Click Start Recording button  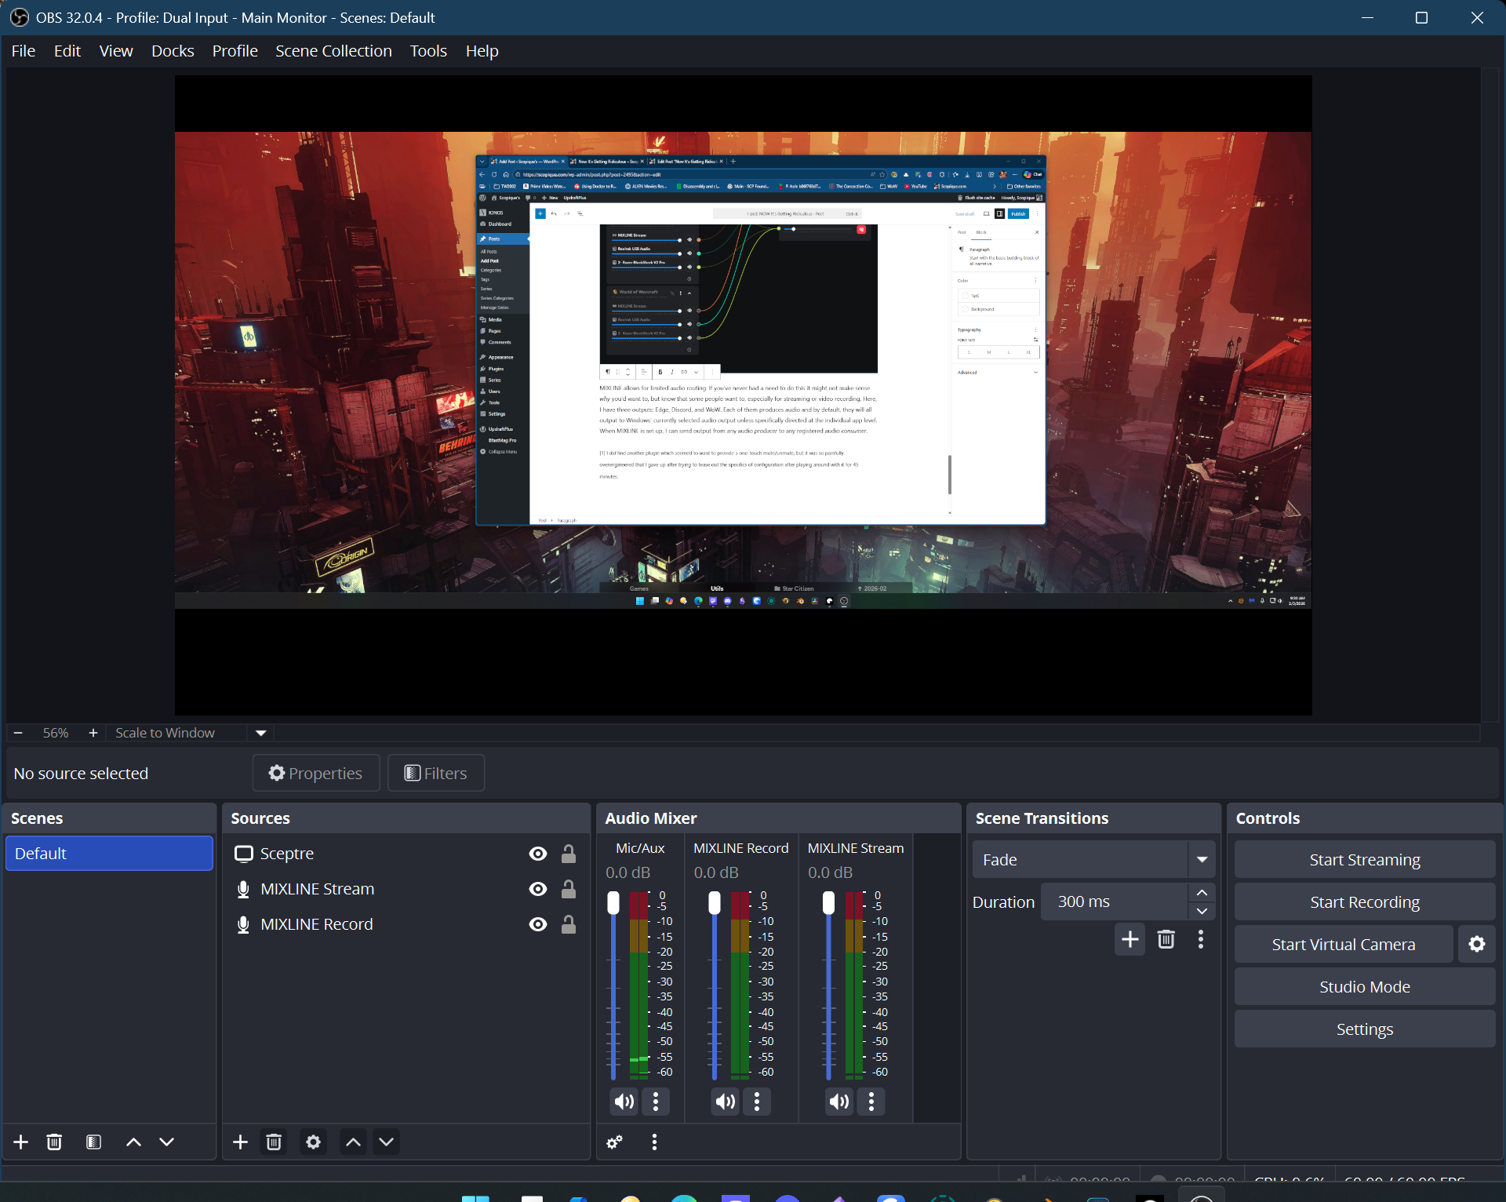(x=1364, y=902)
